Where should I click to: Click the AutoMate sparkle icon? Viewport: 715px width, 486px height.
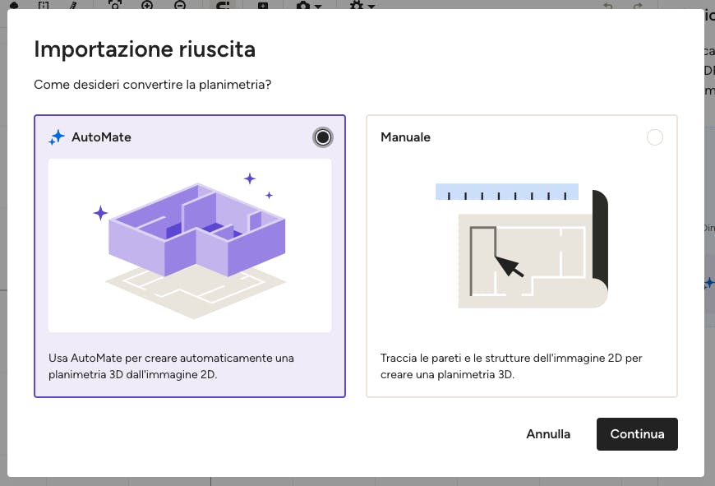(57, 137)
